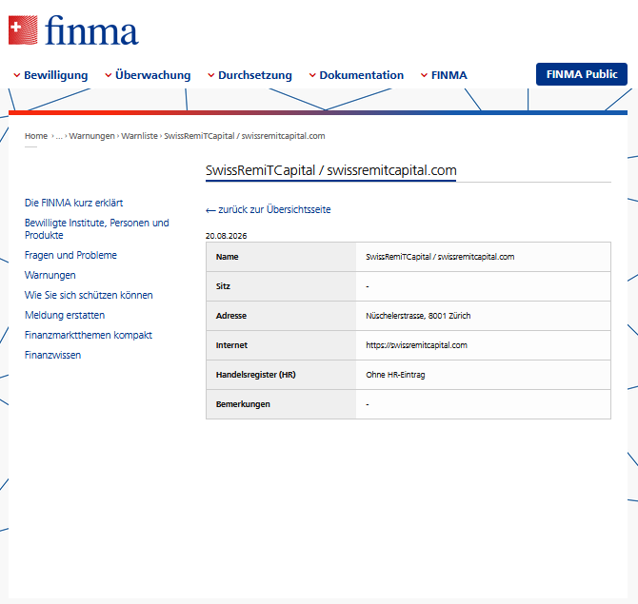Select Meldung erstatten sidebar link
The image size is (638, 604).
click(65, 315)
